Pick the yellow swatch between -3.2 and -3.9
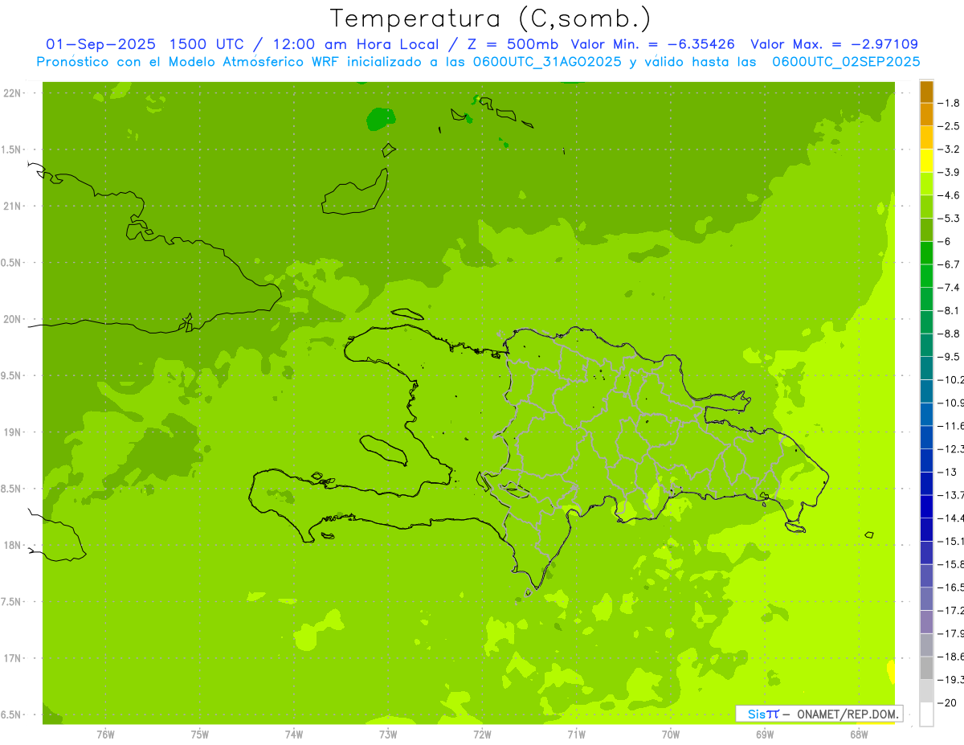 (x=926, y=161)
